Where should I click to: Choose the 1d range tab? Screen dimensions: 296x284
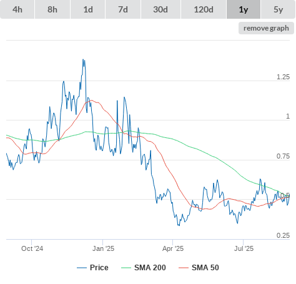(87, 9)
